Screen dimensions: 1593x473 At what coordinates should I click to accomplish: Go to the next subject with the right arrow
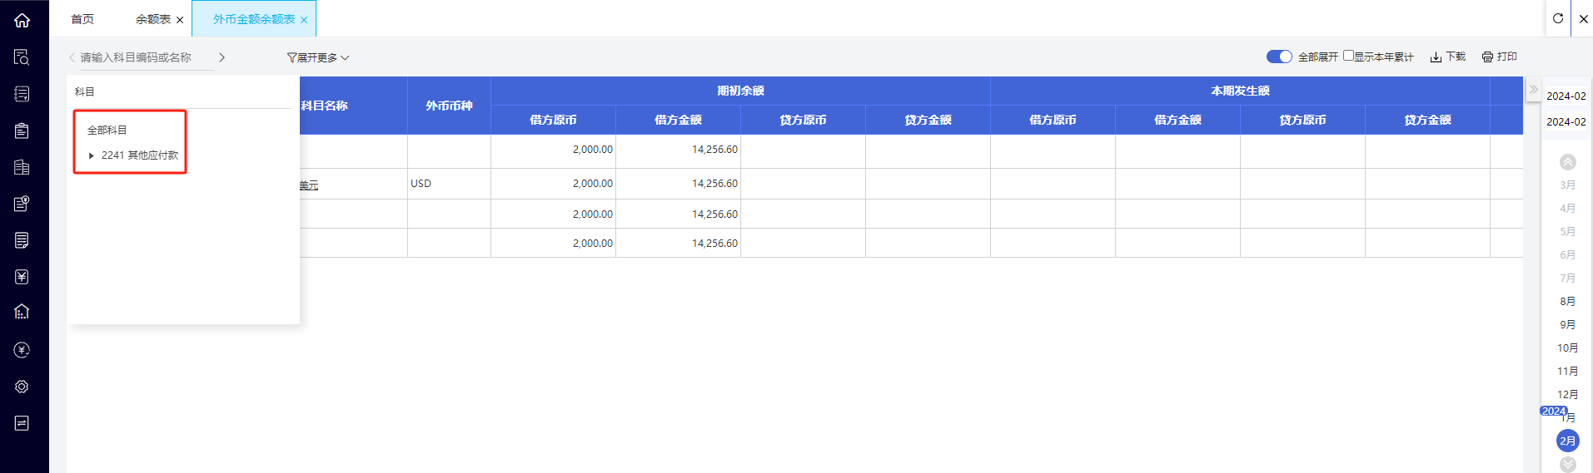point(222,57)
